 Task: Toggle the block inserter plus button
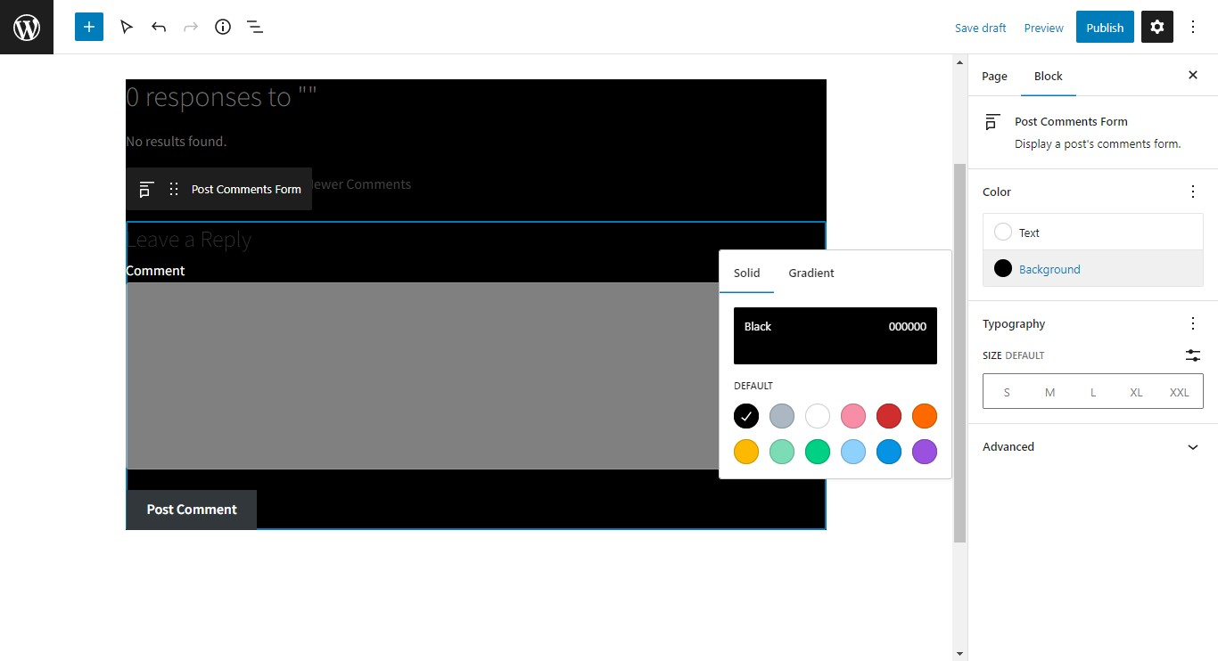(89, 27)
